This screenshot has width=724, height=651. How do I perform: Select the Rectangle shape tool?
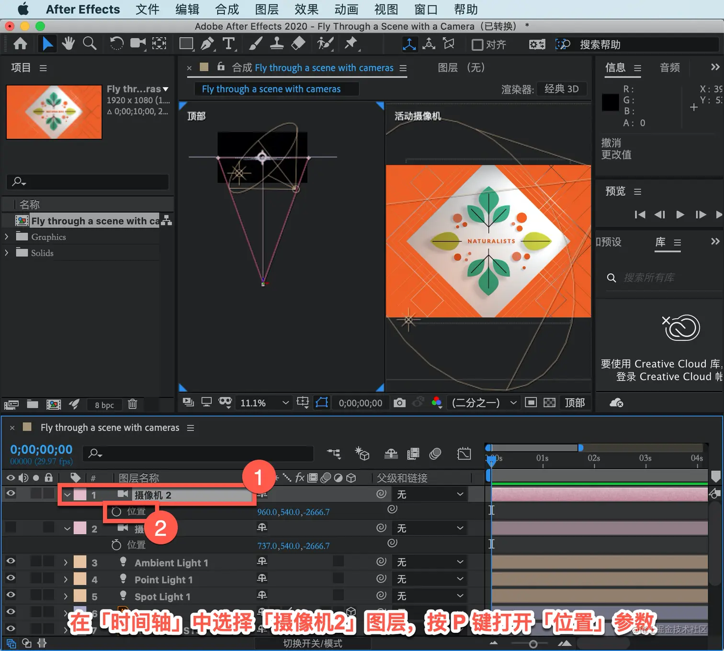pos(186,44)
